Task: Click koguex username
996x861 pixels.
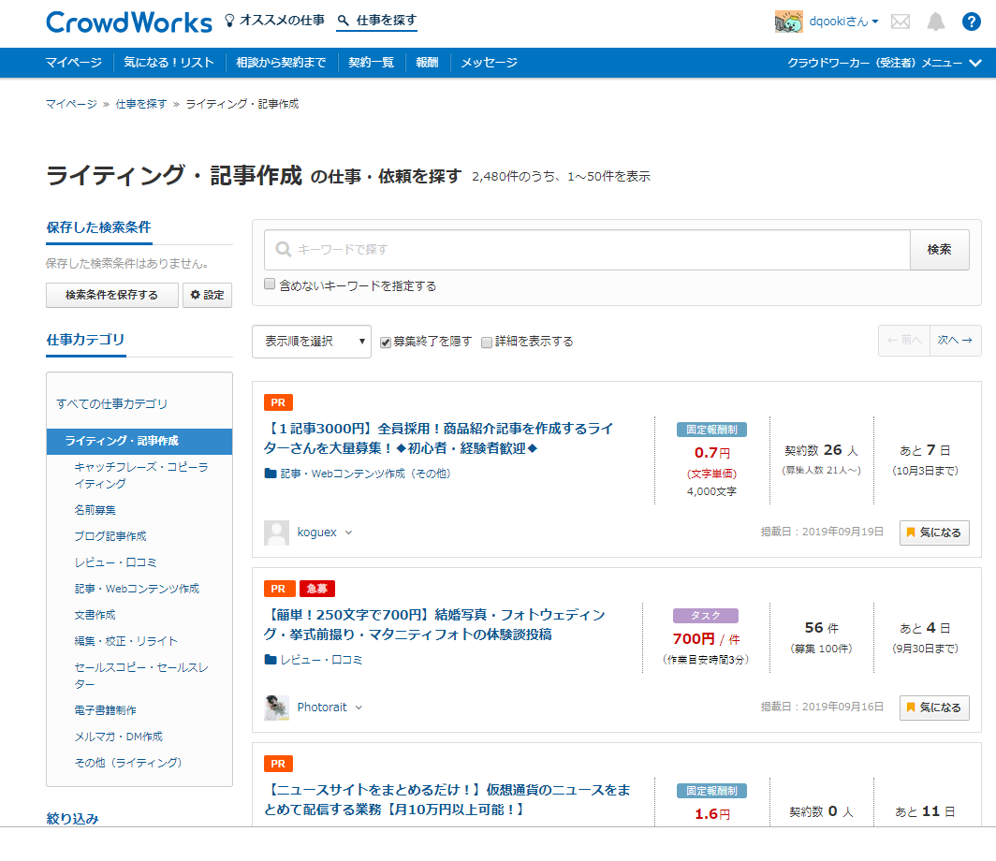Action: pos(317,533)
